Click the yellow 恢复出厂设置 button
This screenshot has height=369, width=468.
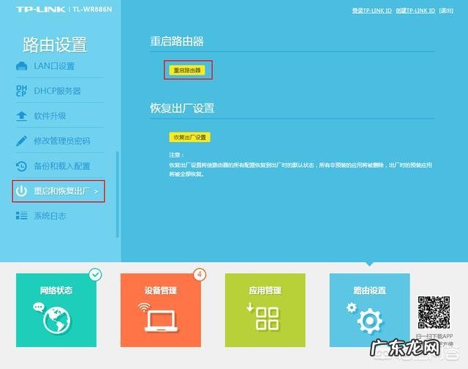190,137
